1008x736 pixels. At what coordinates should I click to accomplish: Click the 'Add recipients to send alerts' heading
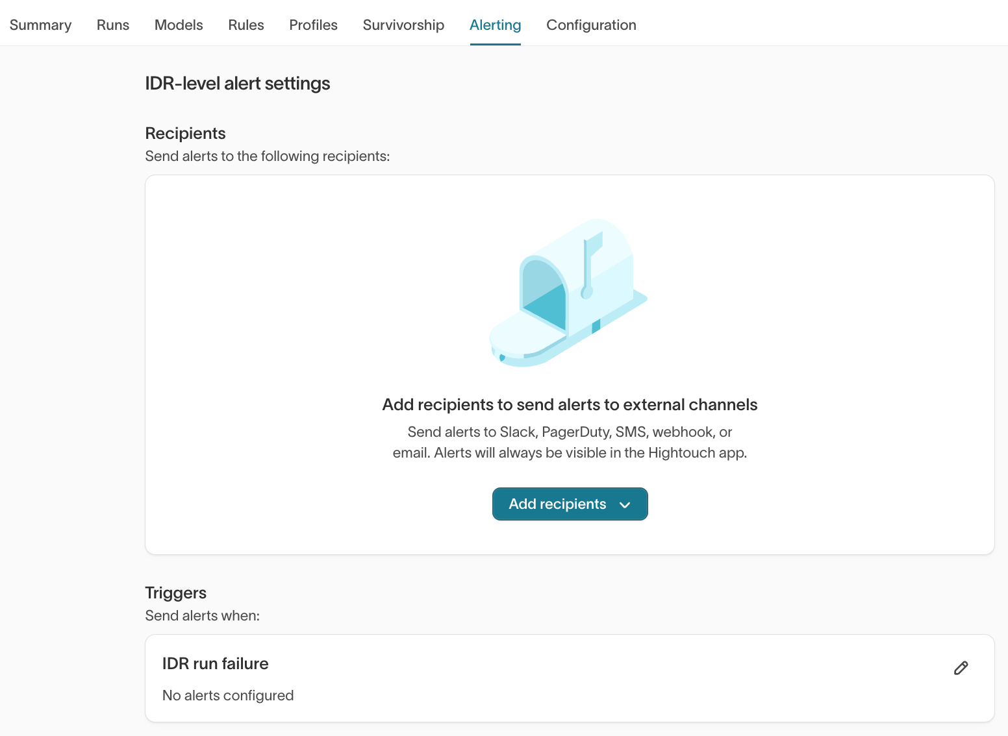[570, 404]
